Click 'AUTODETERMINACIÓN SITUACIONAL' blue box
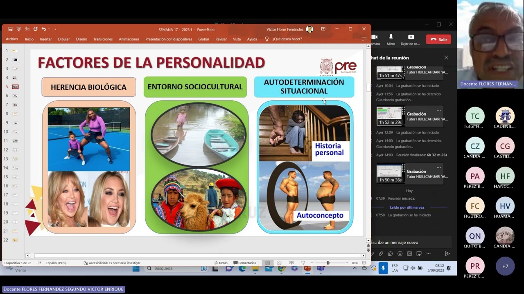The height and width of the screenshot is (294, 524). coord(304,87)
